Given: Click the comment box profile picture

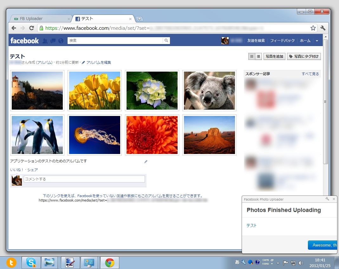Looking at the screenshot, I should [16, 180].
